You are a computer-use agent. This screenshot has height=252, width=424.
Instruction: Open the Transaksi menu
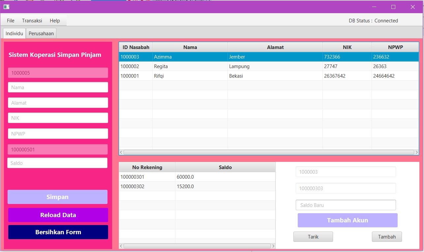[32, 20]
